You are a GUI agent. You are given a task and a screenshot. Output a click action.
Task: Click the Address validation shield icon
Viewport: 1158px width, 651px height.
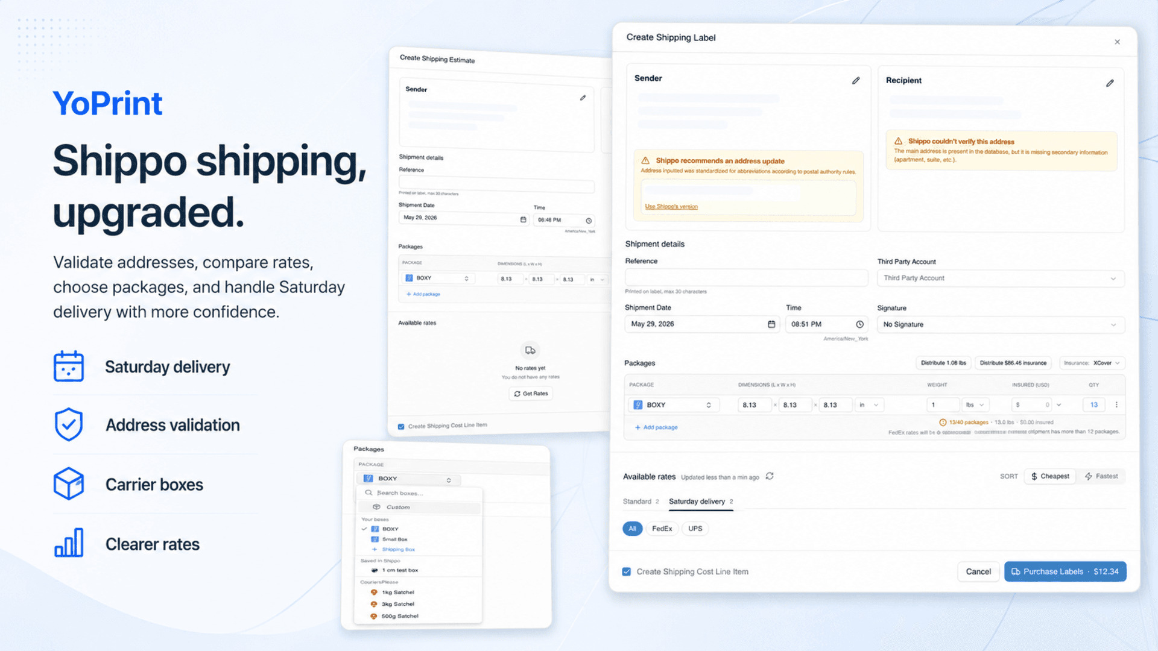click(69, 424)
